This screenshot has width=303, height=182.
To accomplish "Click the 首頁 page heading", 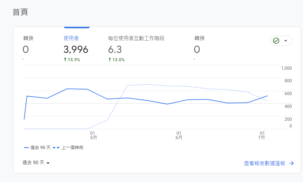I will pyautogui.click(x=20, y=12).
